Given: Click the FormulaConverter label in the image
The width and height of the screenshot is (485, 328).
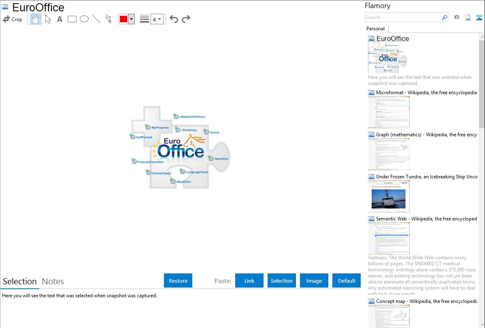Looking at the screenshot, I should 151,162.
